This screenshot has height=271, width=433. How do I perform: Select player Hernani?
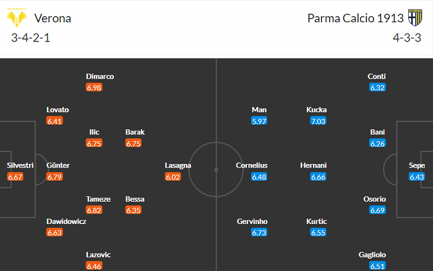314,165
